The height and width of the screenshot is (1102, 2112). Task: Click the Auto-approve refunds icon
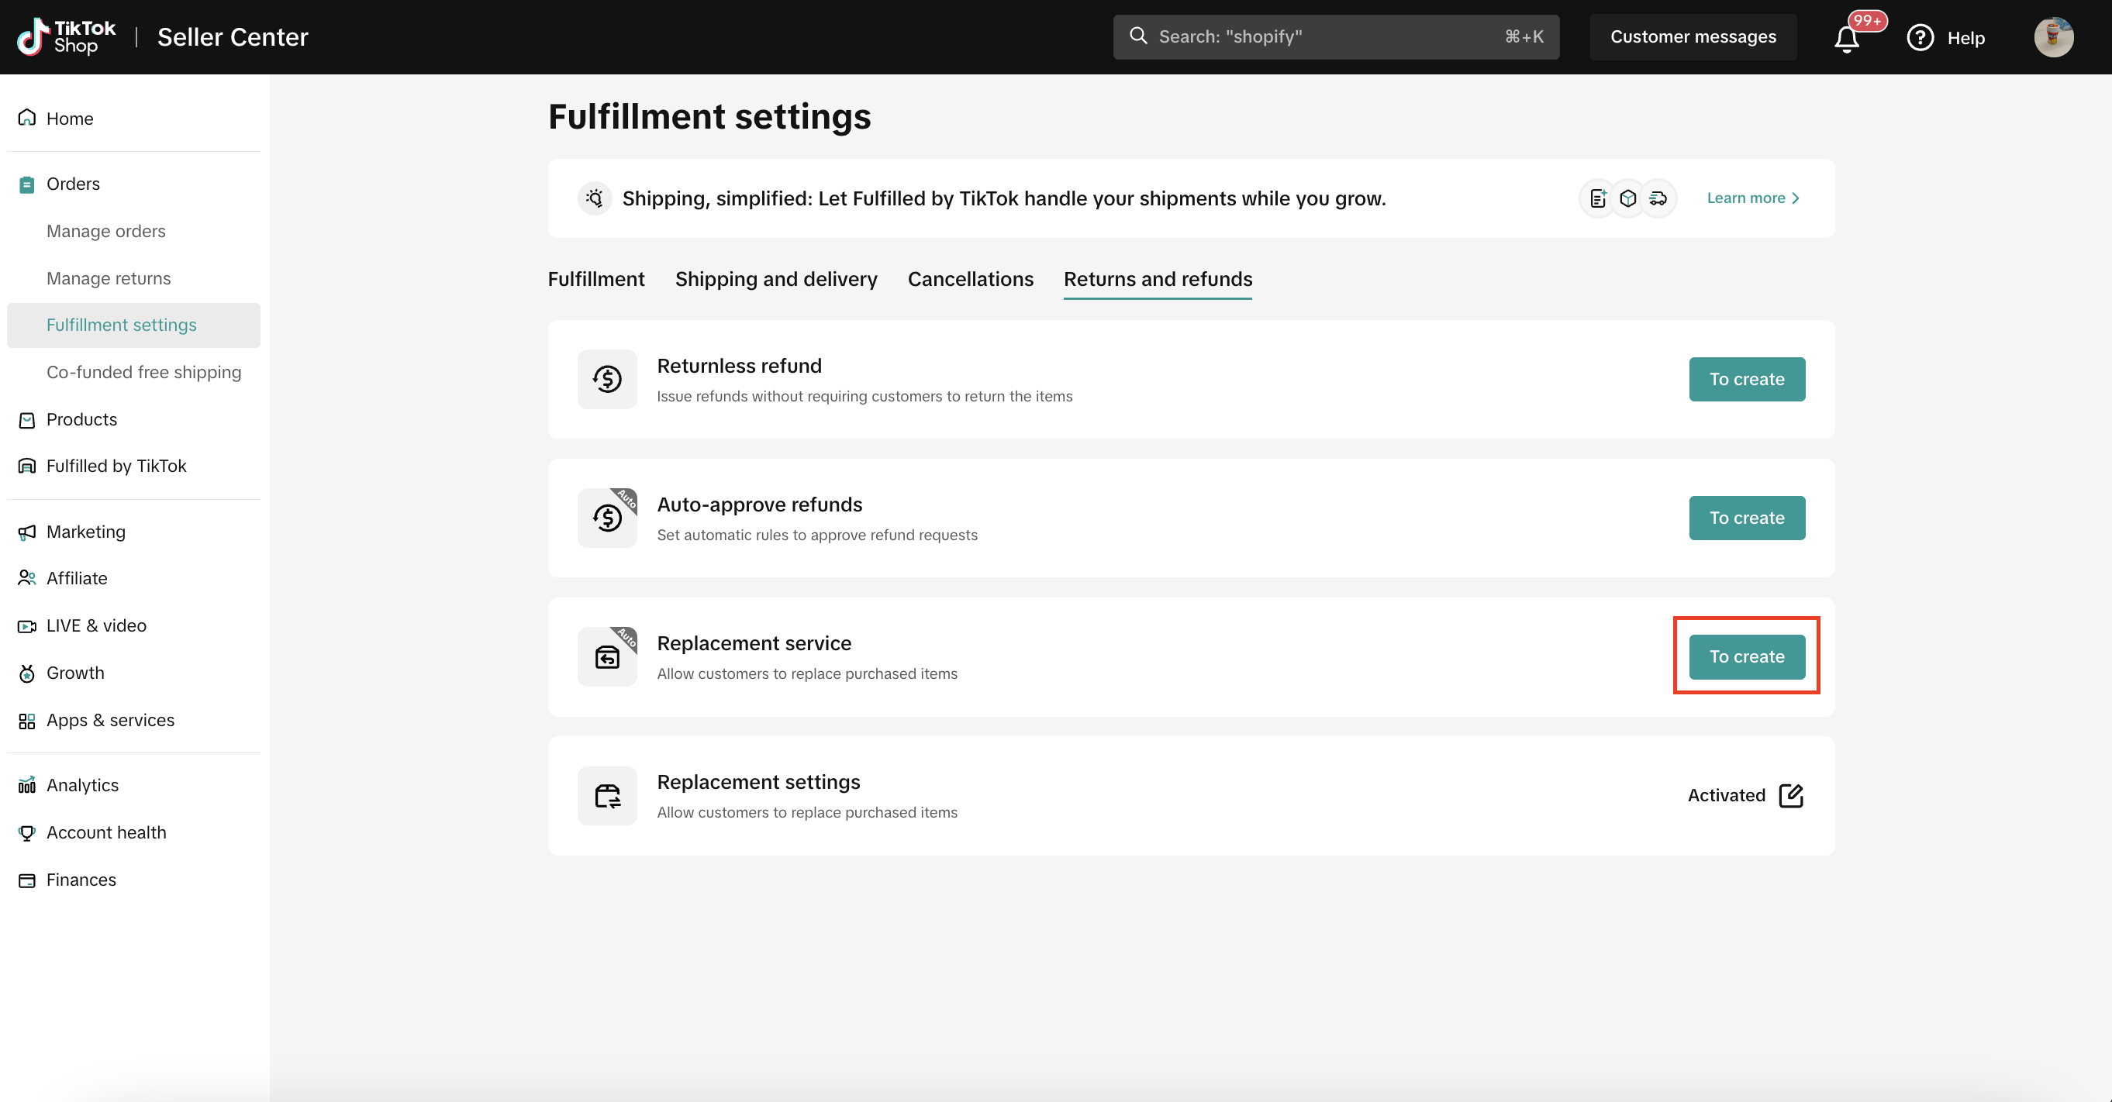607,518
